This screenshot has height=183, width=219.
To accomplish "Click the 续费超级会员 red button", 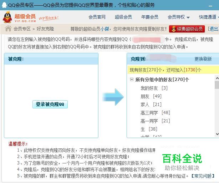I will [187, 29].
